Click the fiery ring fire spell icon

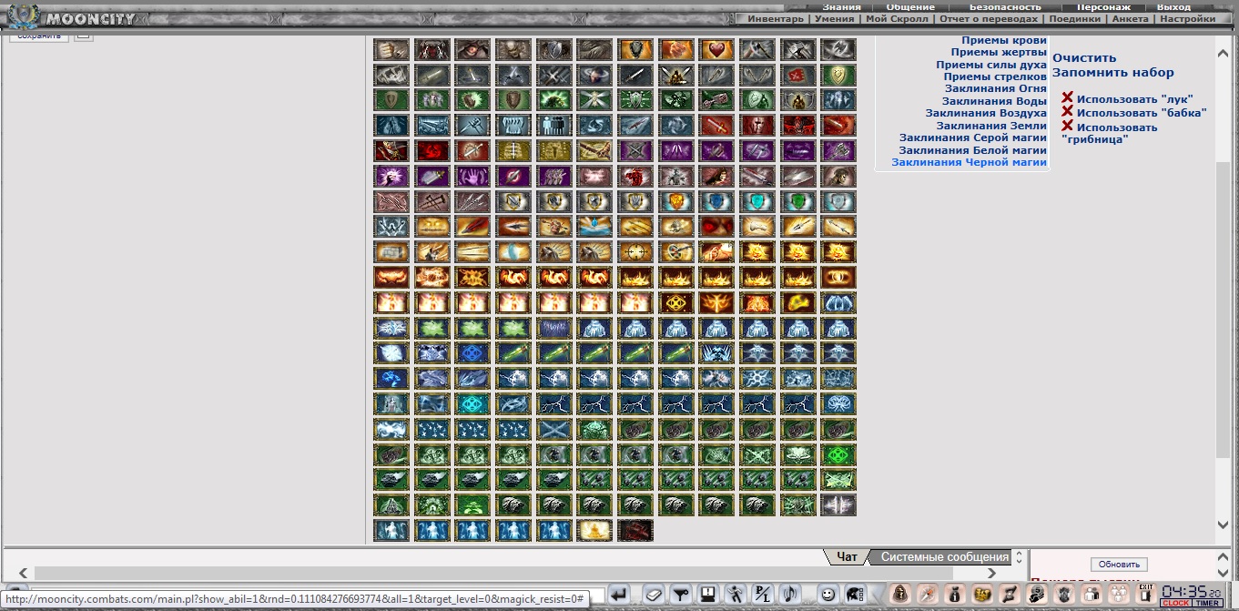(838, 278)
